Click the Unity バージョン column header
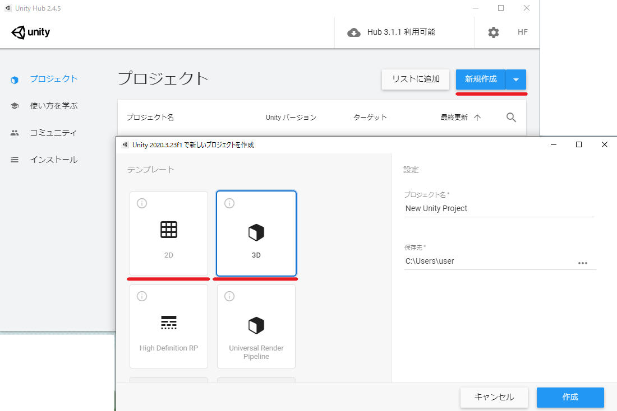This screenshot has height=411, width=617. pyautogui.click(x=291, y=118)
